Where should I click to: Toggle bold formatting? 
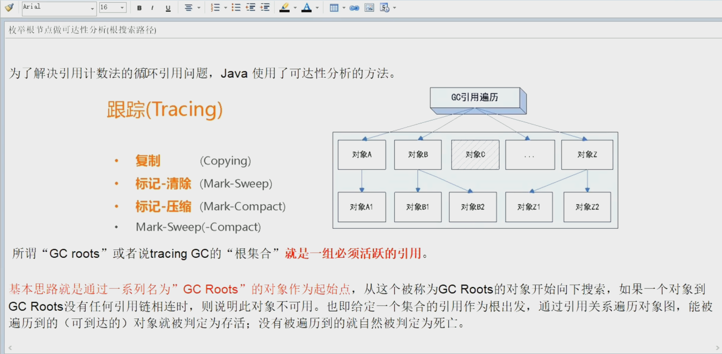(x=139, y=8)
